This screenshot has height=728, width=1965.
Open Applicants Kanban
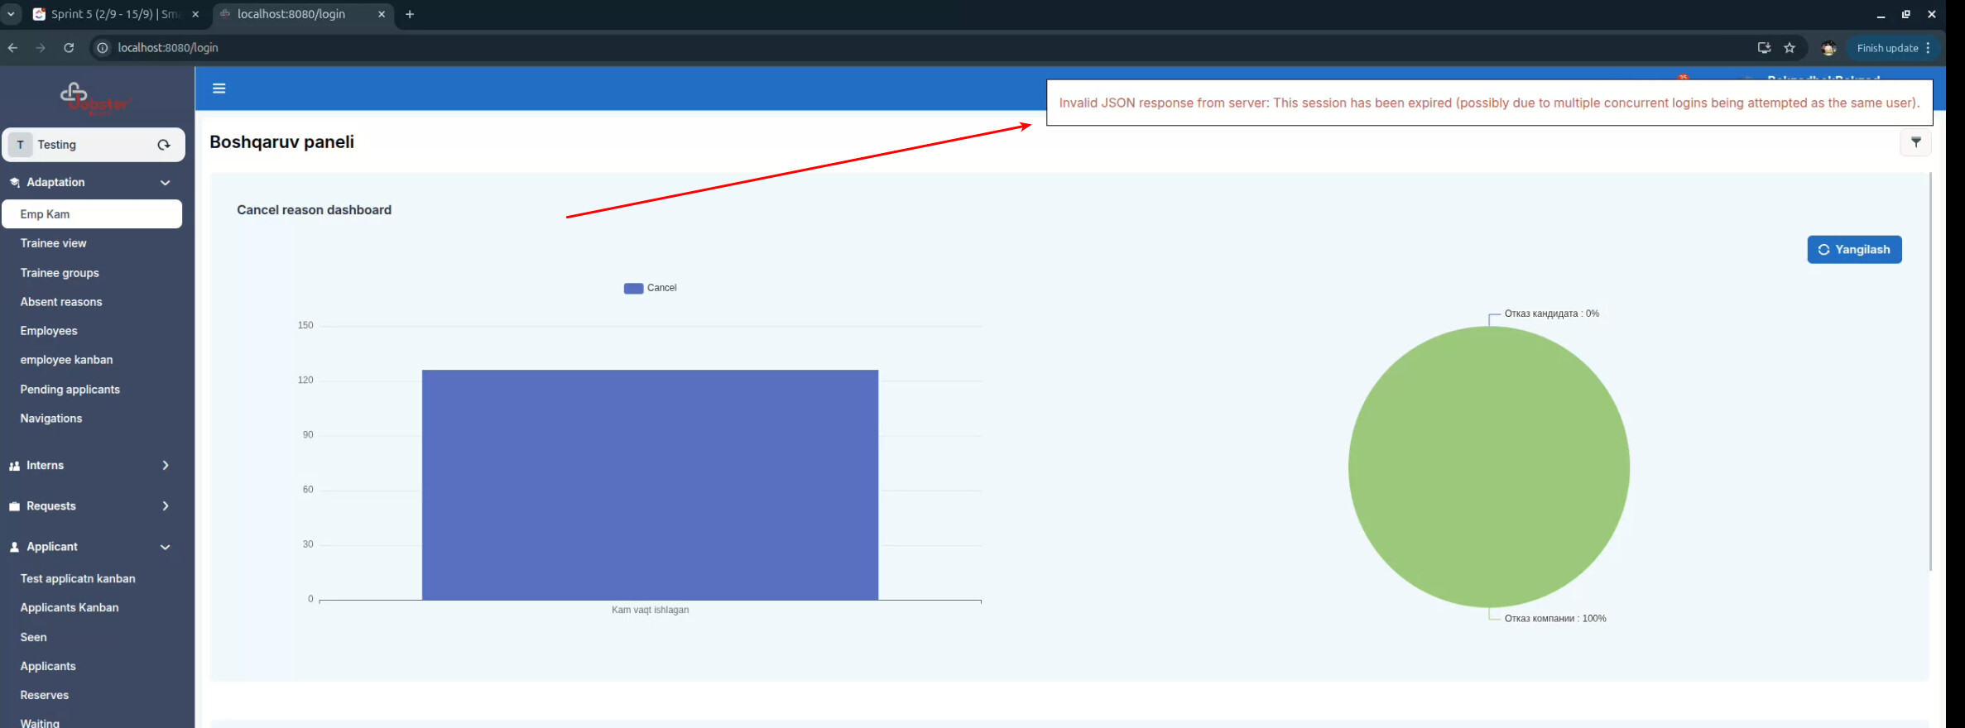click(x=70, y=608)
